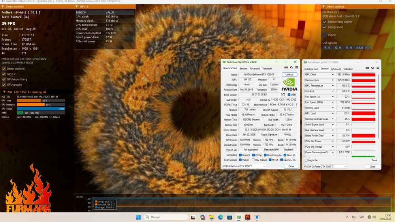This screenshot has width=395, height=222.
Task: Open Hot Spot sensor dropdown arrow
Action: point(333,91)
